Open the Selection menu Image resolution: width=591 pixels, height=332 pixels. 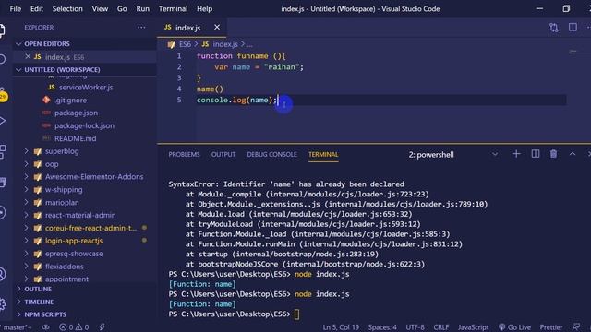67,8
